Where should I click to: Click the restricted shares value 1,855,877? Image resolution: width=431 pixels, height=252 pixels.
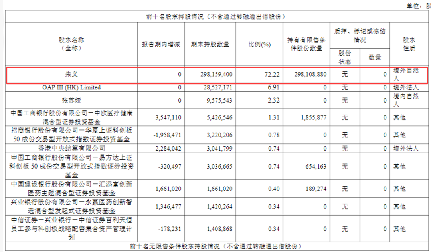[x=314, y=117]
